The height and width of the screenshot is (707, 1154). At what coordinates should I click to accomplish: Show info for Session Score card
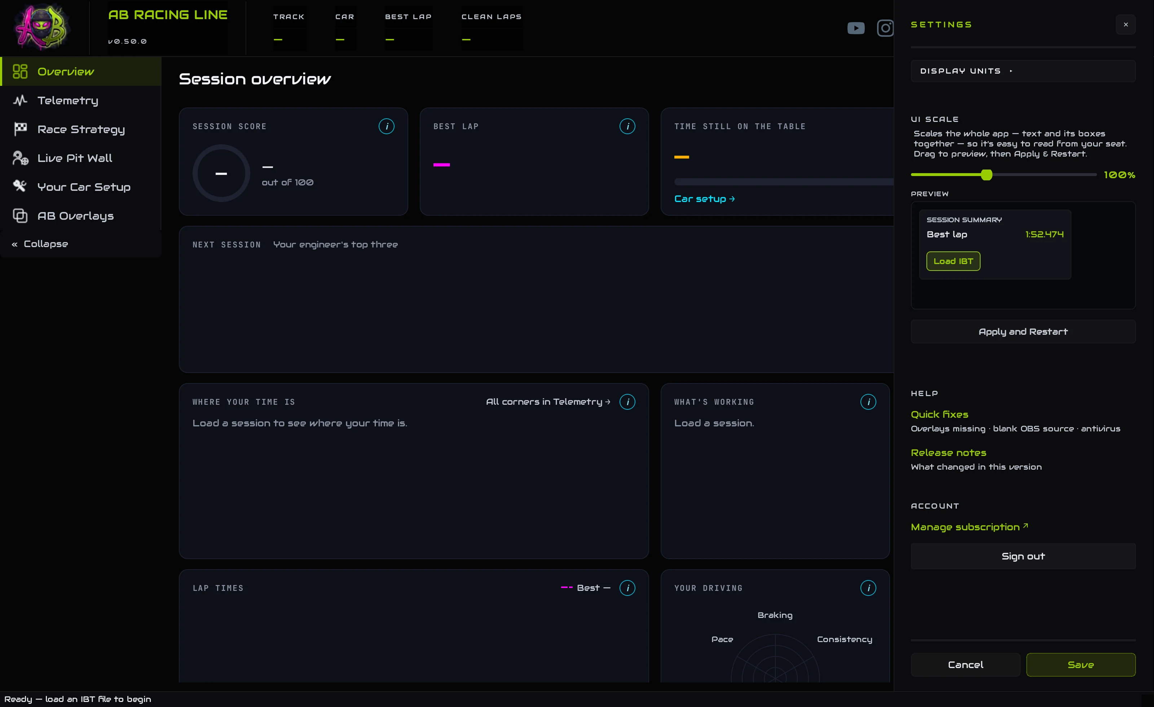[386, 126]
